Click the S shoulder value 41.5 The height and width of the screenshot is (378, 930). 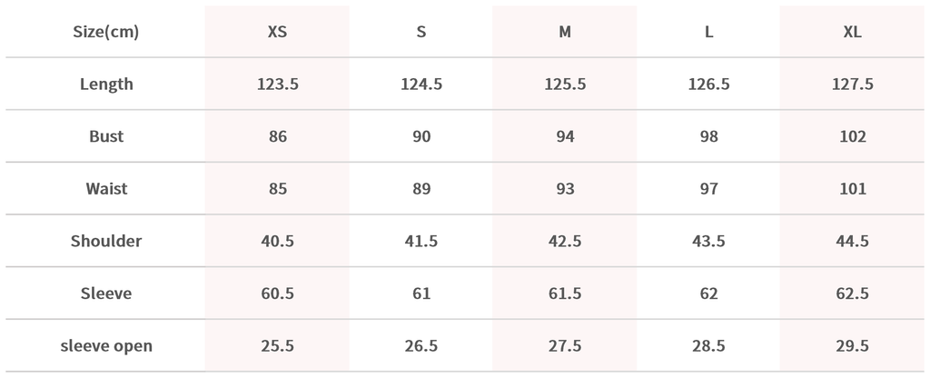coord(421,242)
